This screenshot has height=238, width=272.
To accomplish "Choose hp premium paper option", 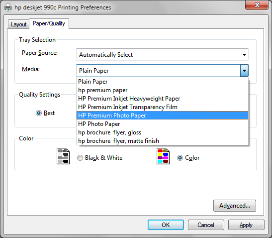I will pos(162,90).
